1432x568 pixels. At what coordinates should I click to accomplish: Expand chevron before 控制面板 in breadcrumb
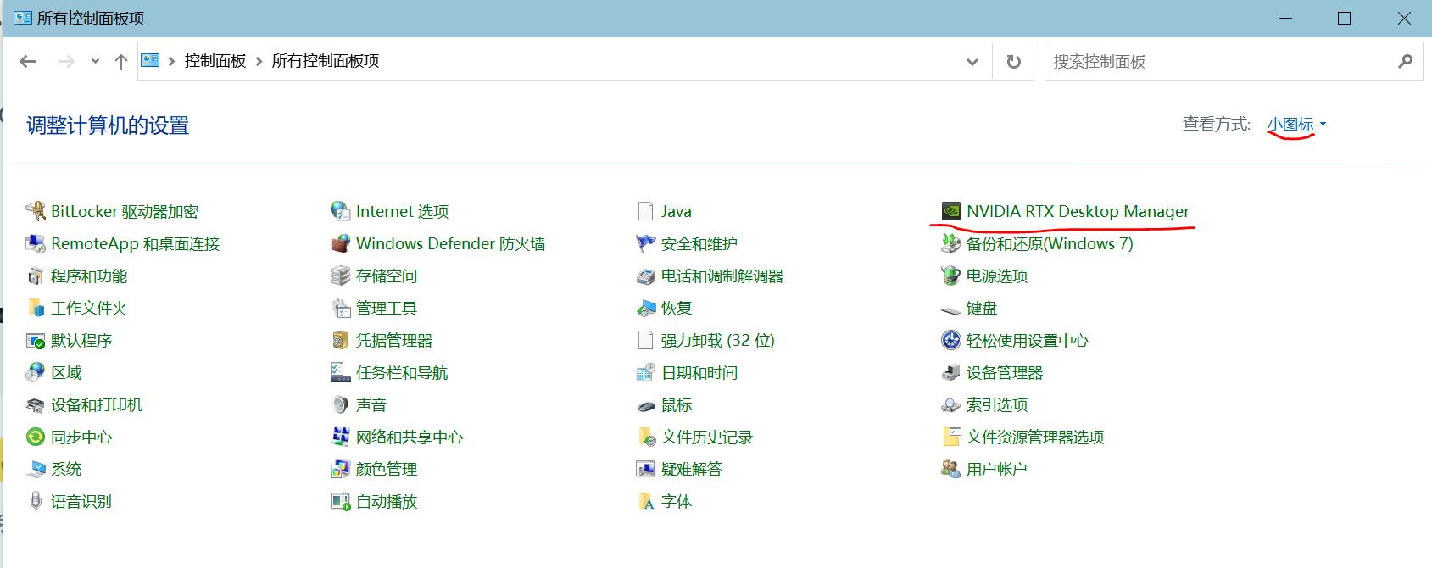pos(171,61)
